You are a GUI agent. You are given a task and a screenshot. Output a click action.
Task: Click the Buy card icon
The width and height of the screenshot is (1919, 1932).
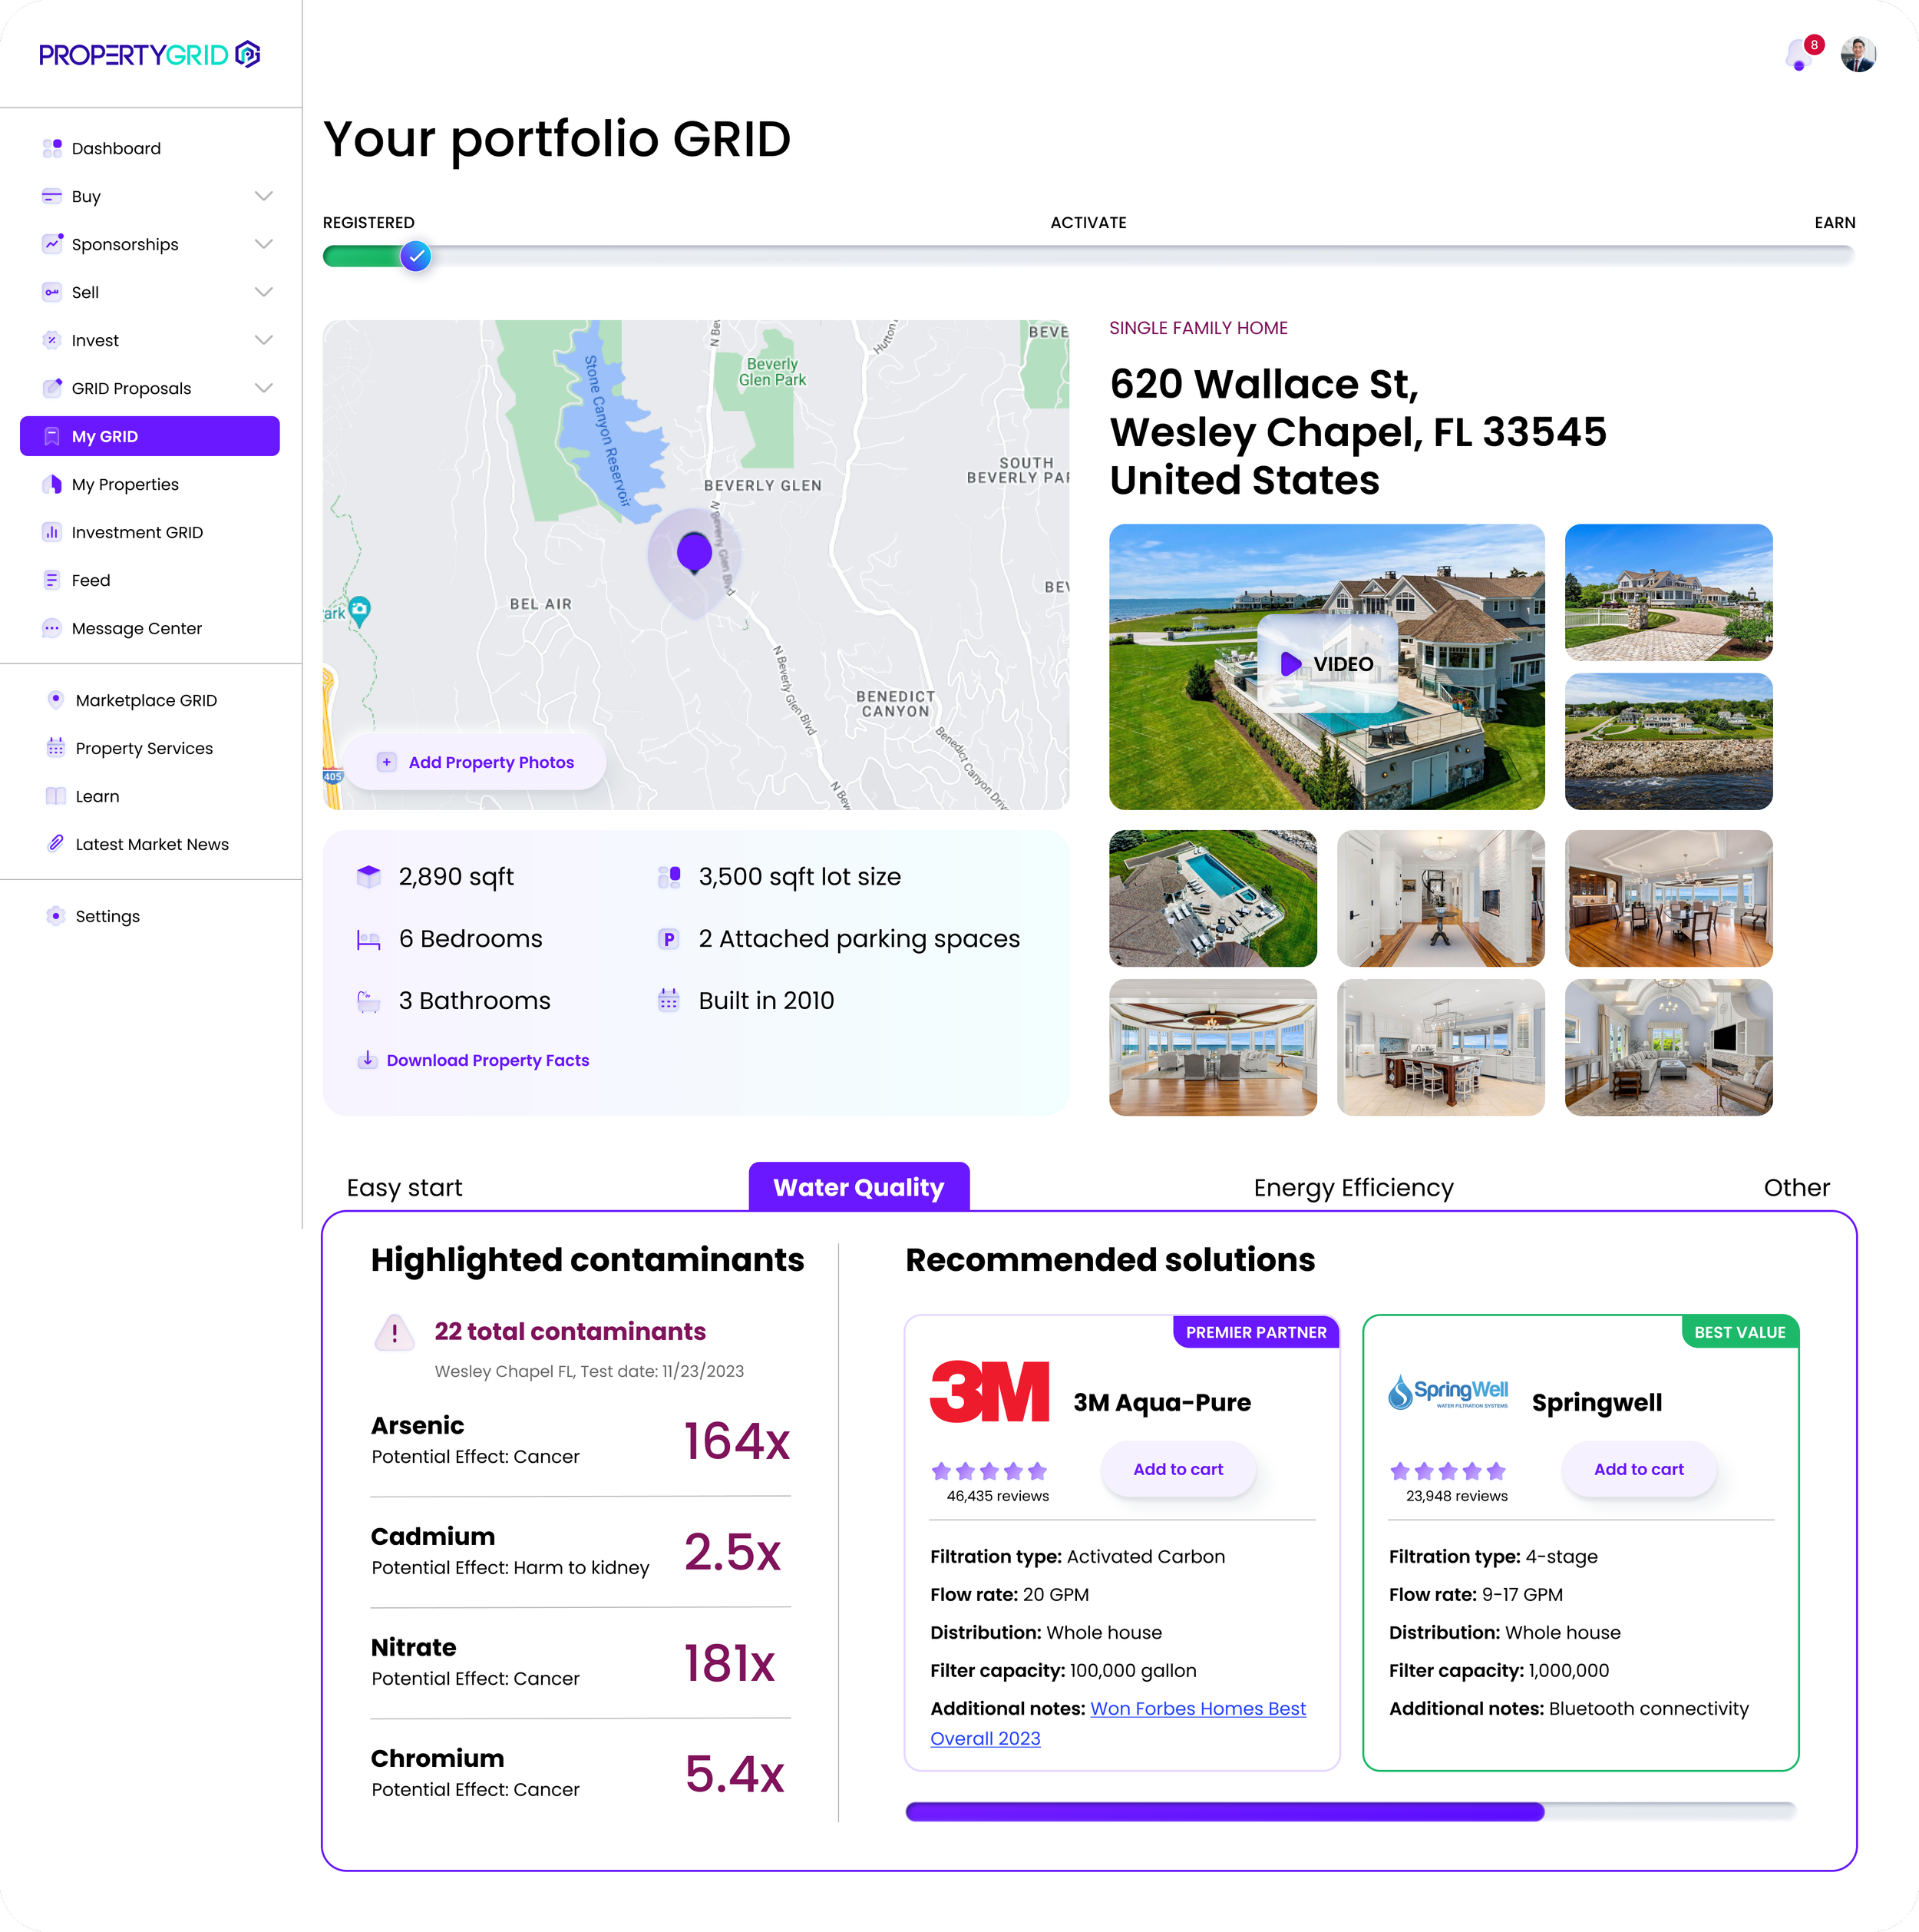(52, 196)
